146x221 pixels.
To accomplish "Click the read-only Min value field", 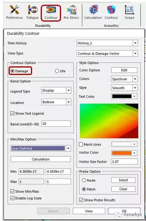I will [x=31, y=172].
